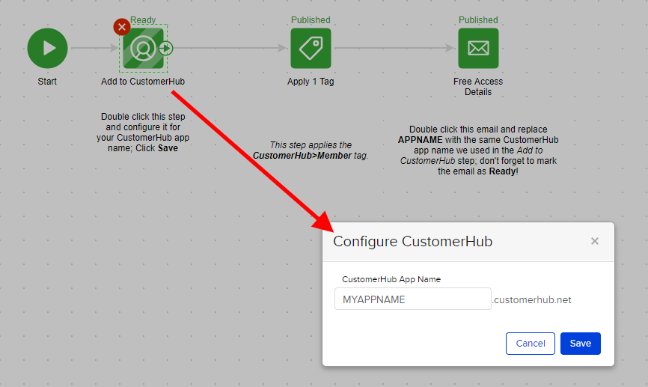Click the 'Free Access Details' label

pos(478,87)
